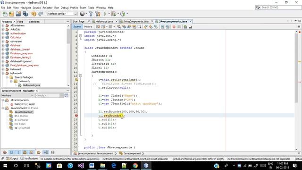Viewport: 302px width, 170px height.
Task: Toggle Show Inherited Members in Navigator
Action: tap(5, 152)
